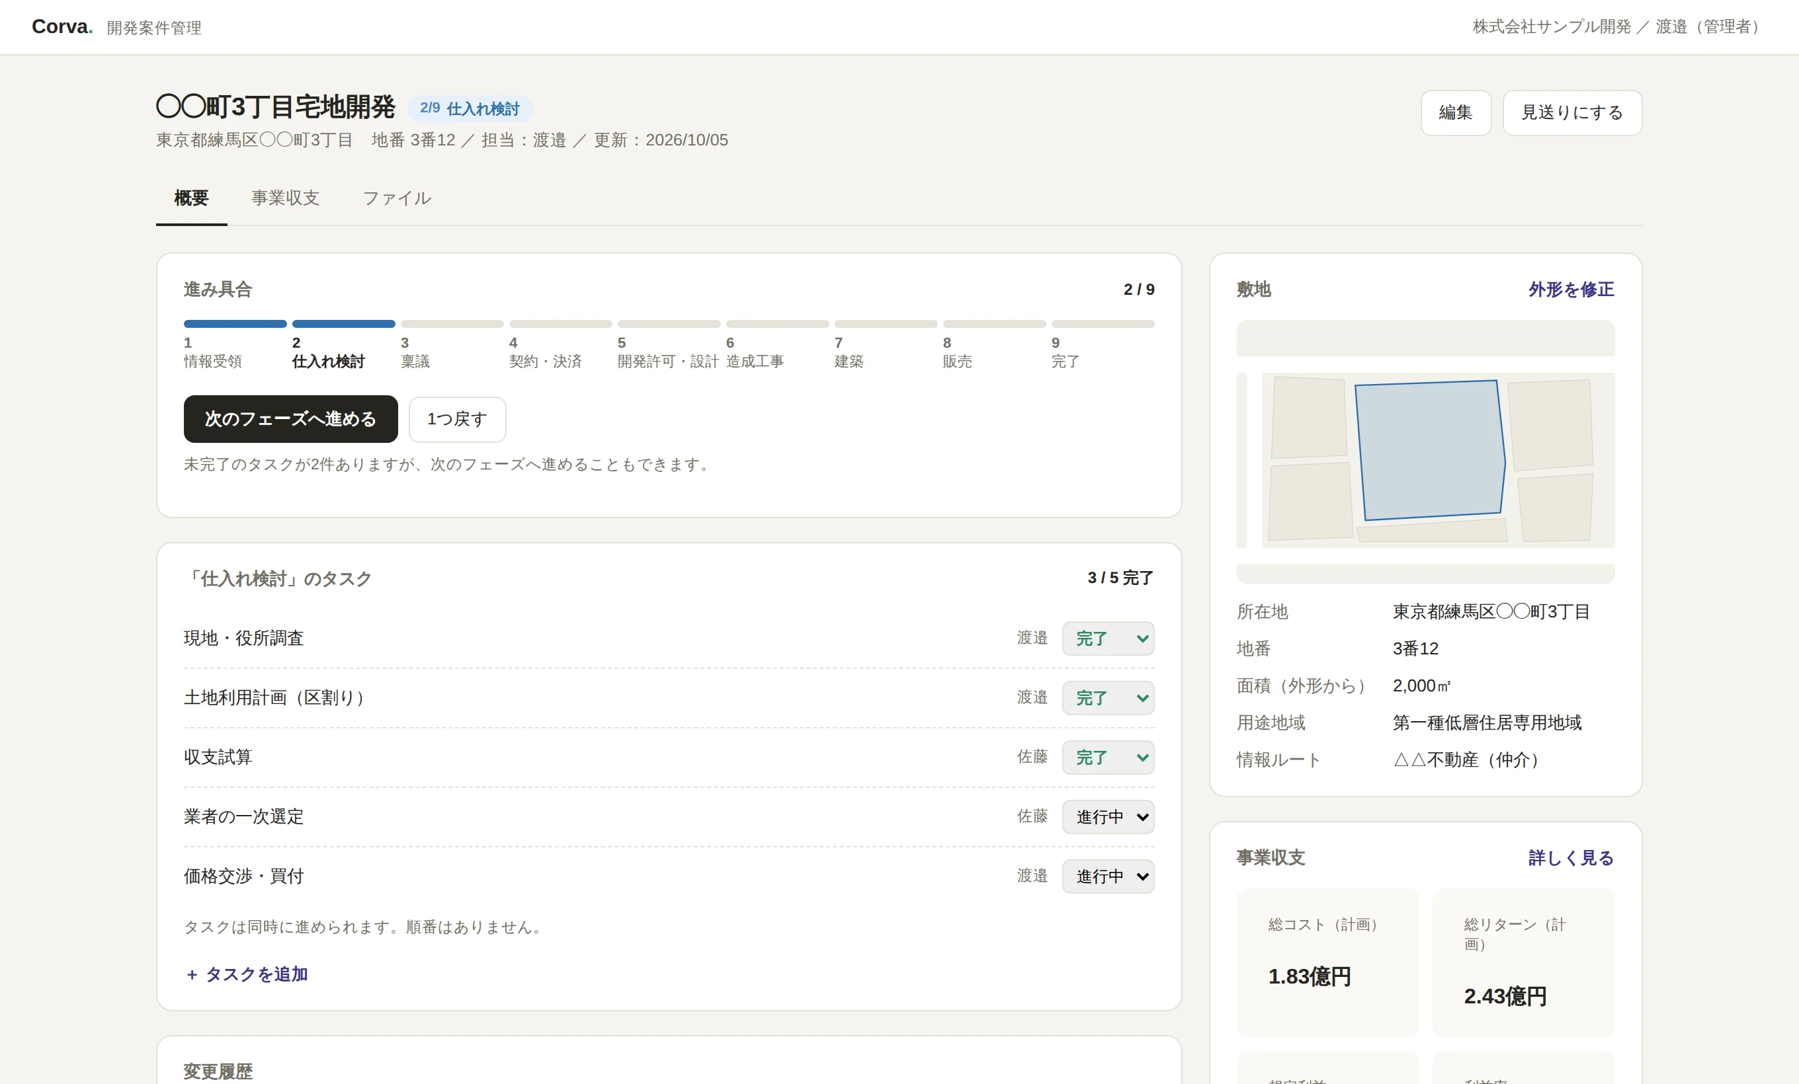Click the 収支試算 task name
This screenshot has height=1084, width=1799.
tap(218, 758)
